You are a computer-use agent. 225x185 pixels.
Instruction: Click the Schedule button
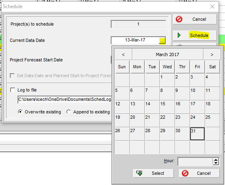pos(195,35)
